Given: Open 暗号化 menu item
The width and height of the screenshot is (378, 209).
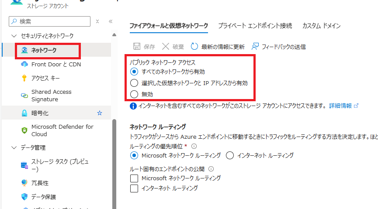Looking at the screenshot, I should [57, 113].
